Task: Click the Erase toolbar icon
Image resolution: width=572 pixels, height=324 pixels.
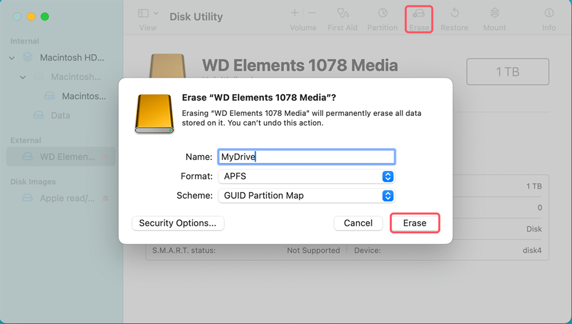Action: click(419, 14)
